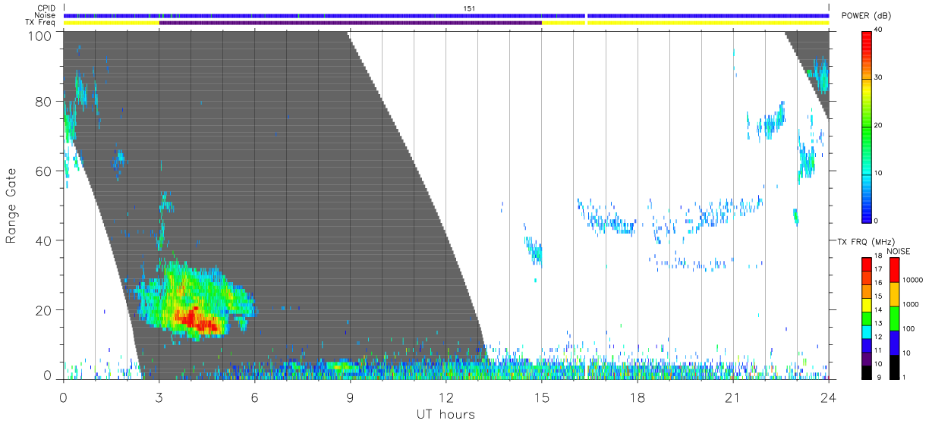Select yellow 14-15 MHz swatch in TX FRQ legend

tap(867, 304)
